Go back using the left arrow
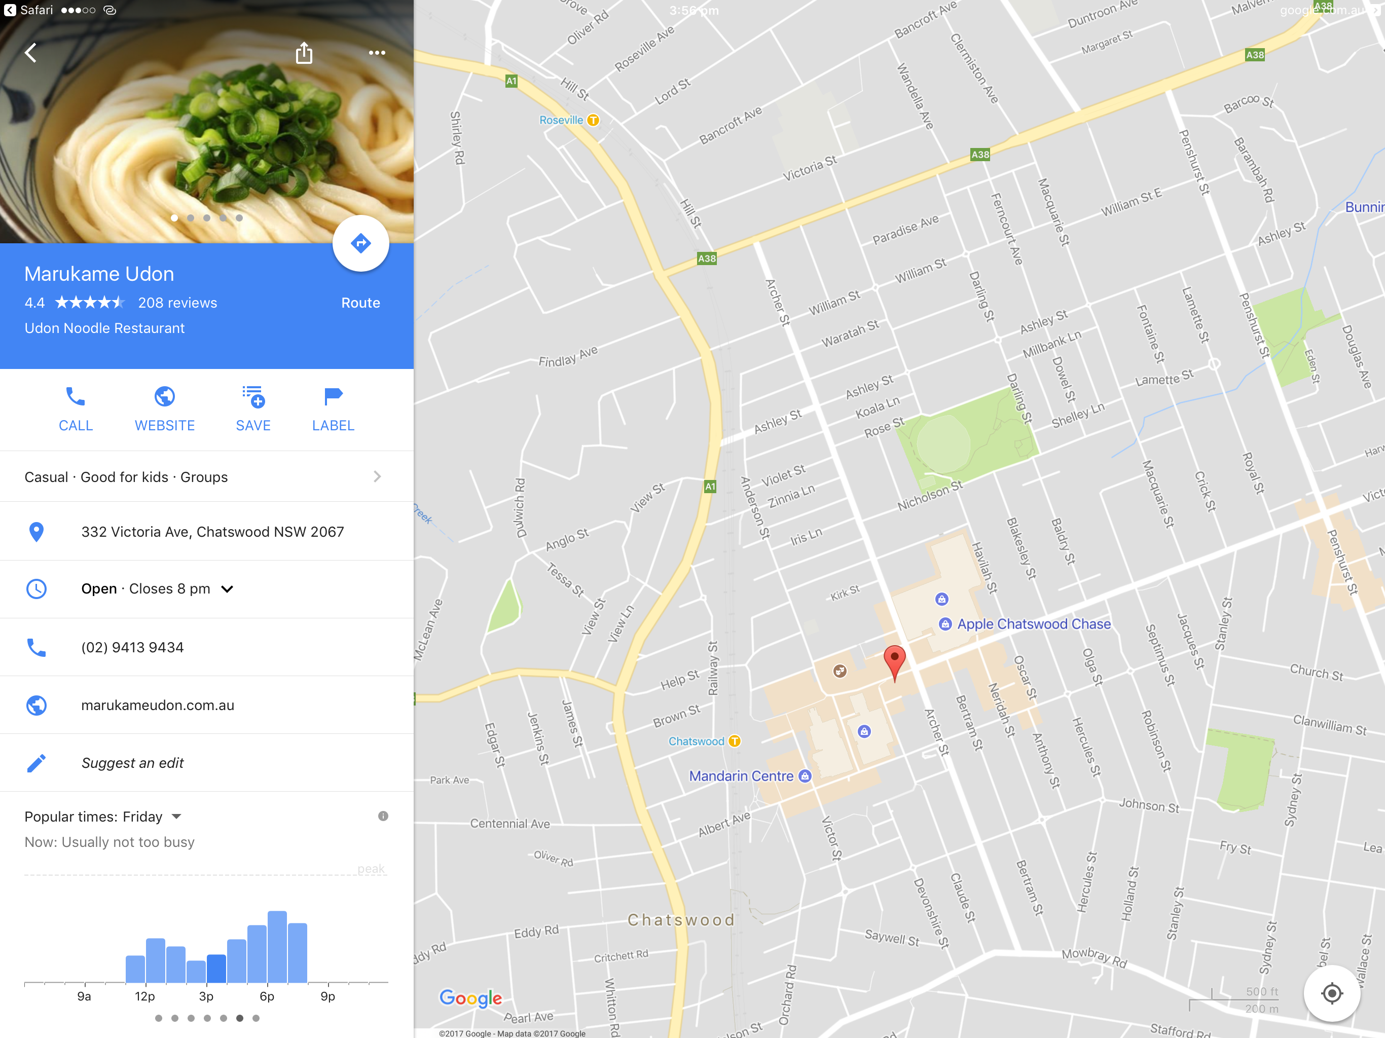The height and width of the screenshot is (1038, 1385). pyautogui.click(x=30, y=53)
